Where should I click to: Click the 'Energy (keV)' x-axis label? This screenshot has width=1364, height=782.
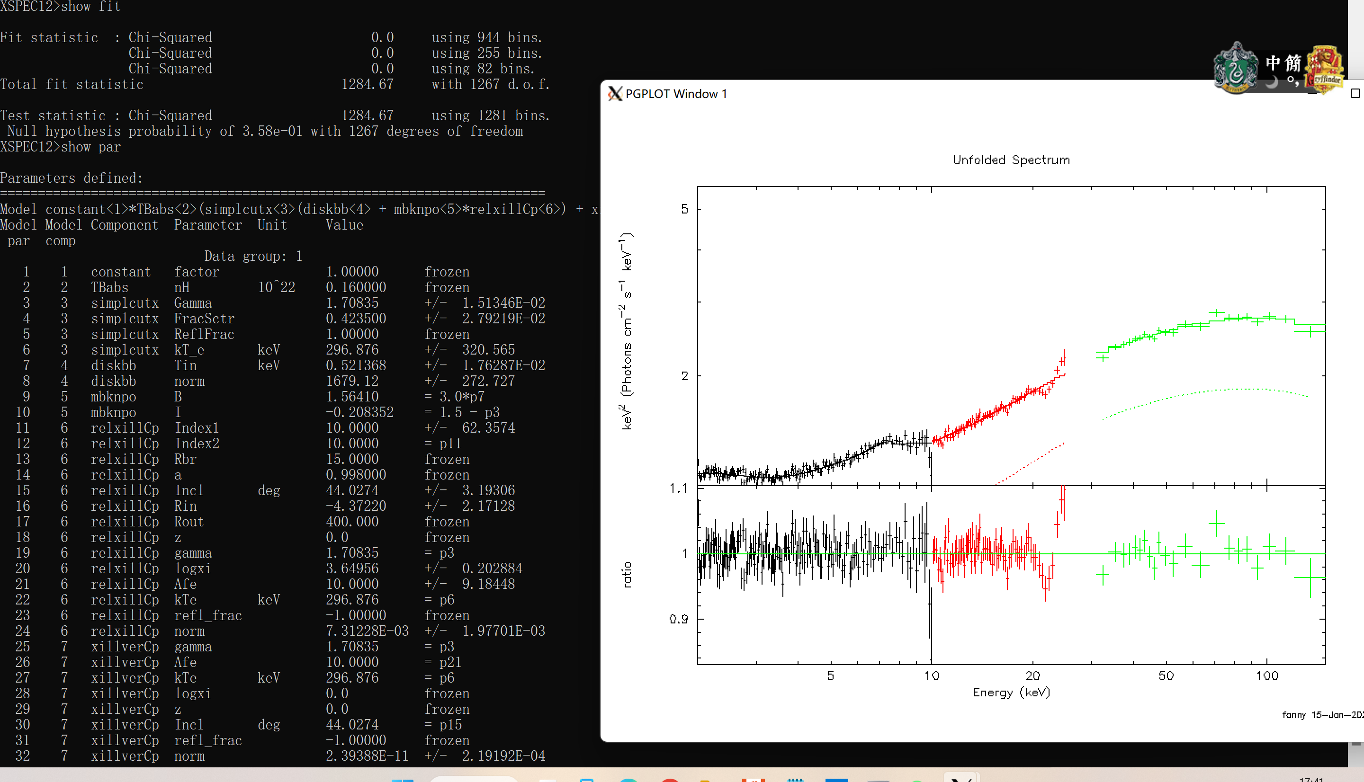pos(1011,693)
